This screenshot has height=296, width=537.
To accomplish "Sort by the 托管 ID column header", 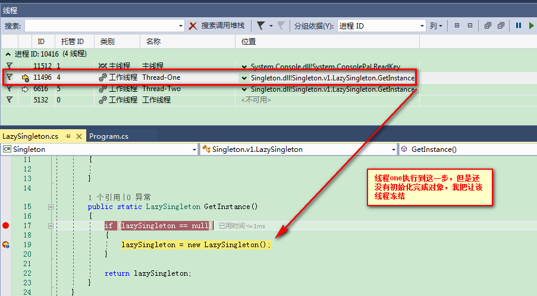I will pyautogui.click(x=74, y=42).
